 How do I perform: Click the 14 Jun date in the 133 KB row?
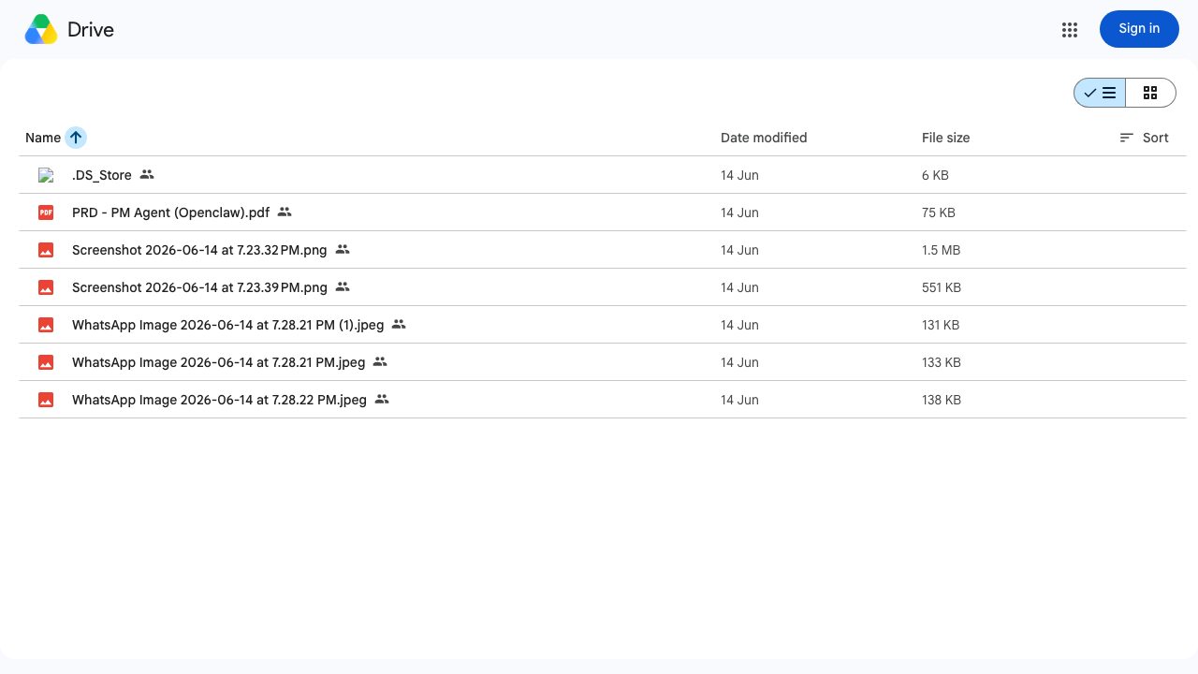(x=739, y=362)
